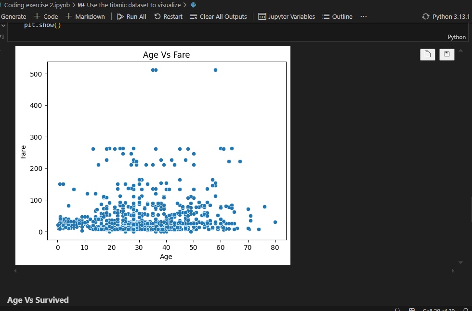Add a new code cell with + Code
472x311 pixels.
(46, 16)
